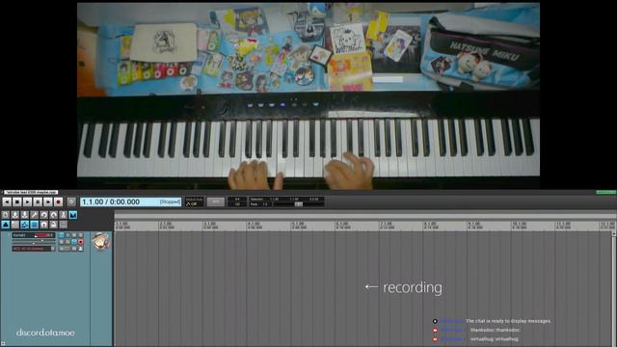Toggle repeat loop button next to Record
Viewport: 617px width, 347px height.
tap(71, 201)
